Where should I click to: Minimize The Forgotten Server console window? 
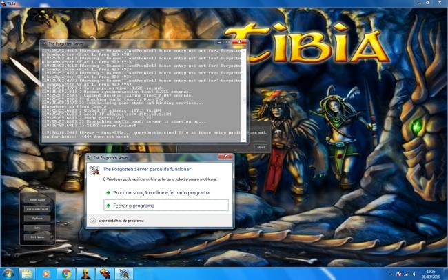tap(219, 42)
